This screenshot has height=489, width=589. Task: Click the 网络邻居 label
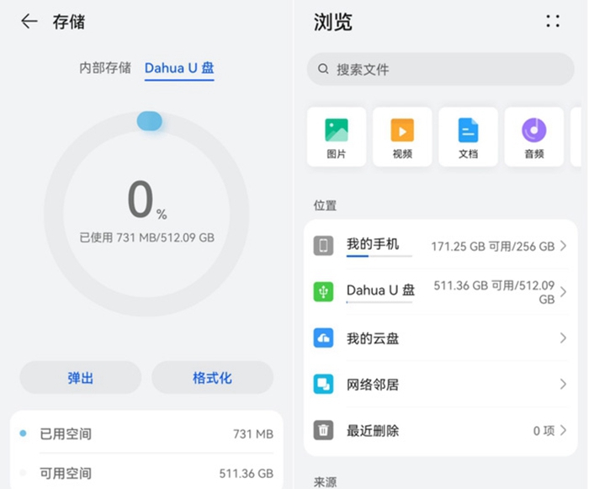pos(373,385)
